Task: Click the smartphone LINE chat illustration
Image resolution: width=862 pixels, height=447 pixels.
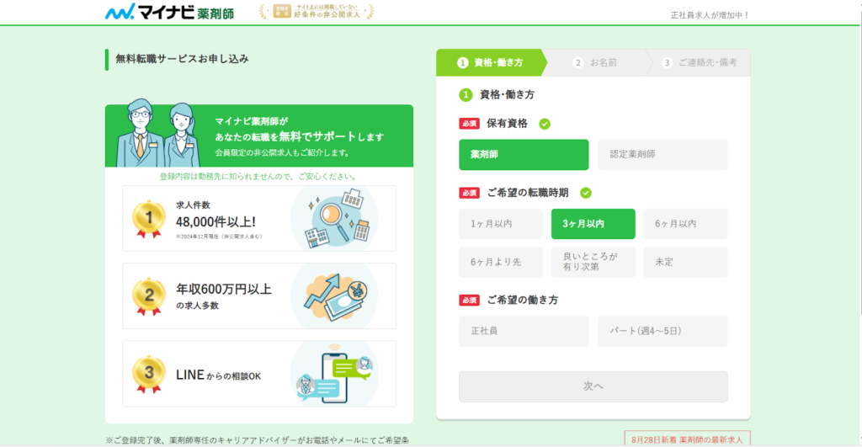Action: [333, 374]
